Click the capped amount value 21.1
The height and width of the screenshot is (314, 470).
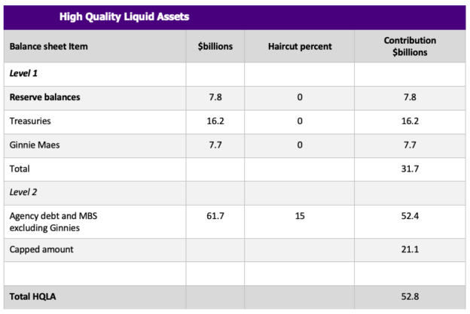[x=410, y=248]
